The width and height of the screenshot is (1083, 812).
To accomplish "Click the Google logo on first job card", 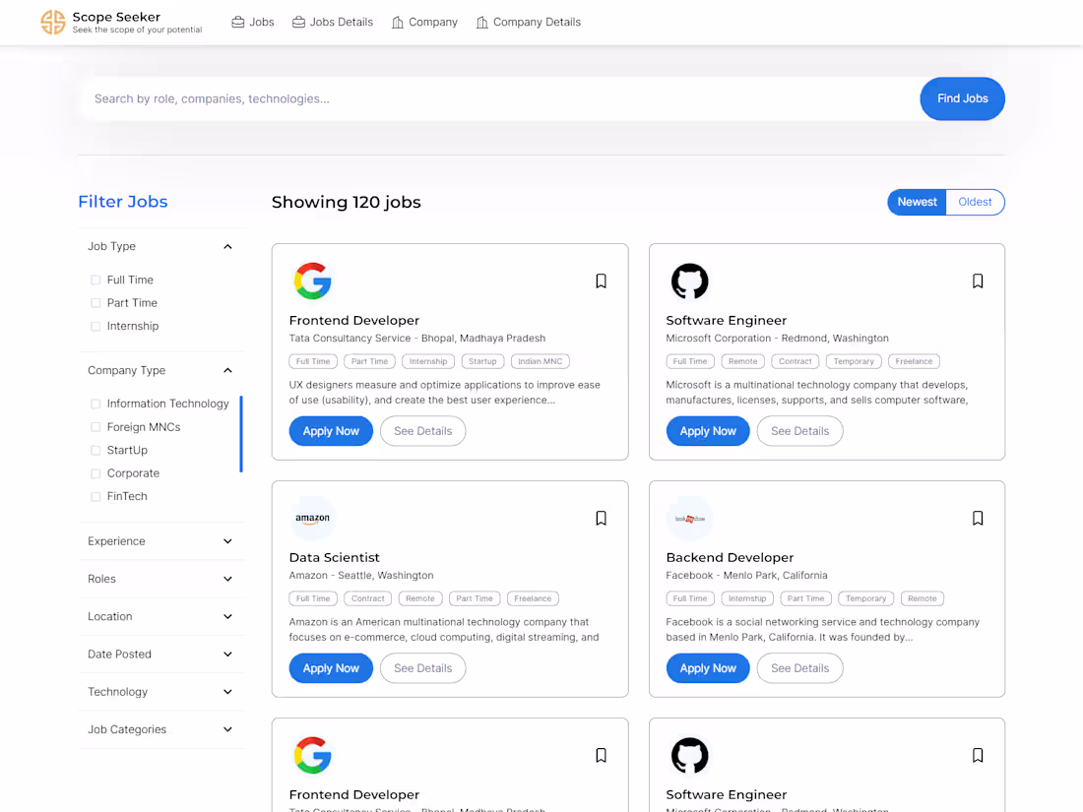I will [312, 281].
